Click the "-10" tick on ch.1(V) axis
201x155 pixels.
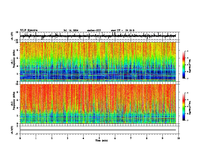pyautogui.click(x=16, y=40)
